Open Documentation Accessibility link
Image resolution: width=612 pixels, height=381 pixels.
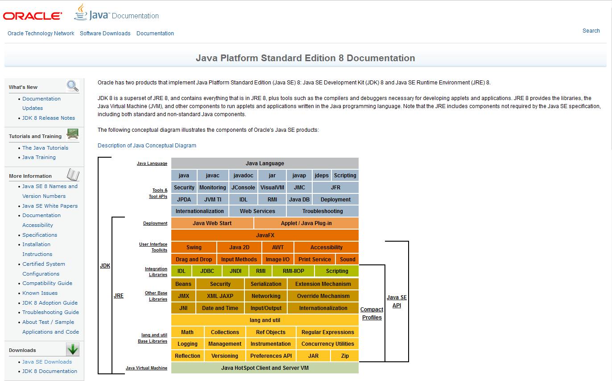41,220
